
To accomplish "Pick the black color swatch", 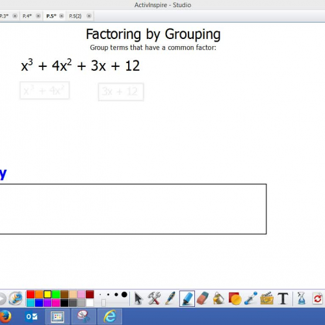I will tap(64, 303).
